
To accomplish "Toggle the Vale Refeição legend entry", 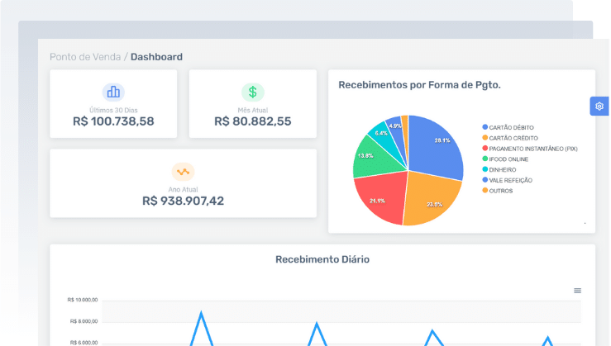I will click(510, 180).
